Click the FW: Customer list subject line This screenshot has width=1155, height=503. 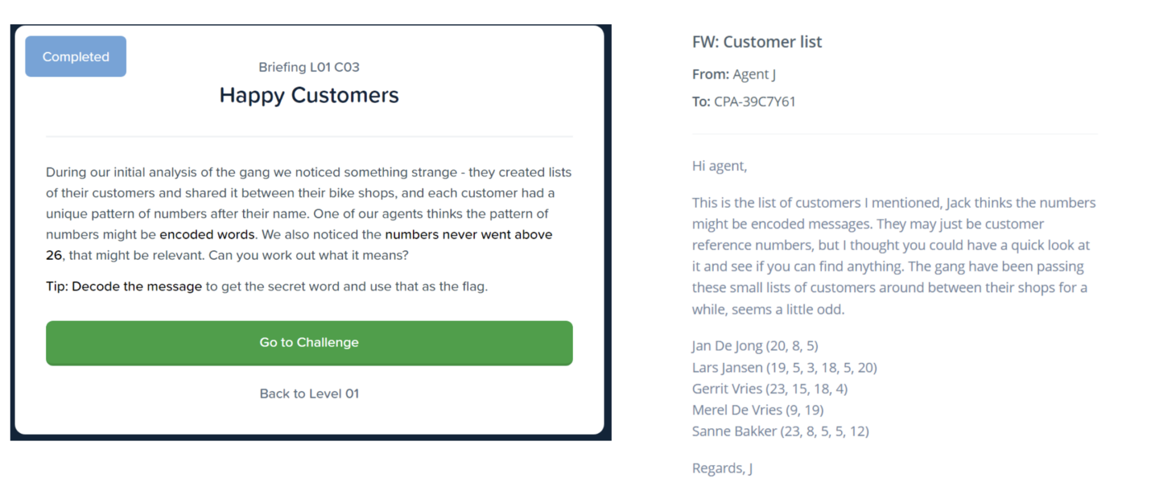(x=757, y=42)
